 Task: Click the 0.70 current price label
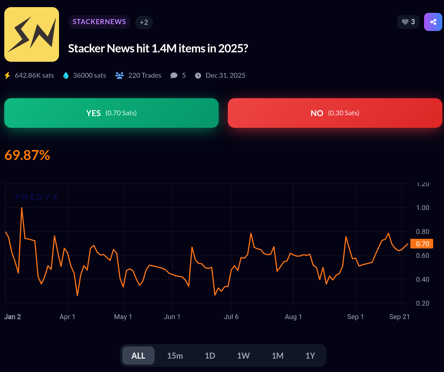(422, 244)
